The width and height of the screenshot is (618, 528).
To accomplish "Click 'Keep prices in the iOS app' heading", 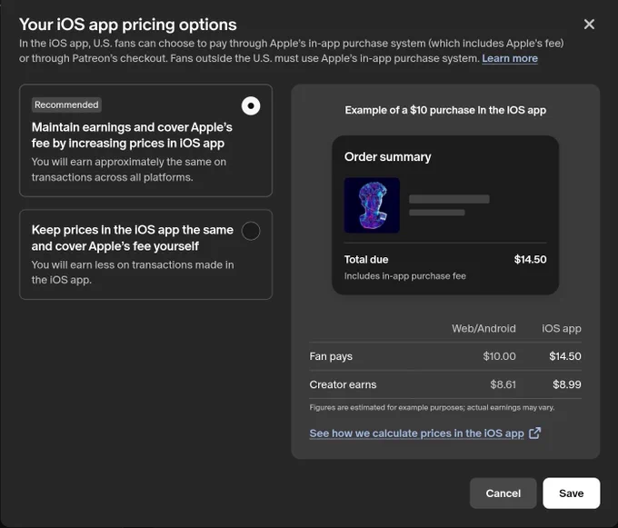I will (133, 238).
